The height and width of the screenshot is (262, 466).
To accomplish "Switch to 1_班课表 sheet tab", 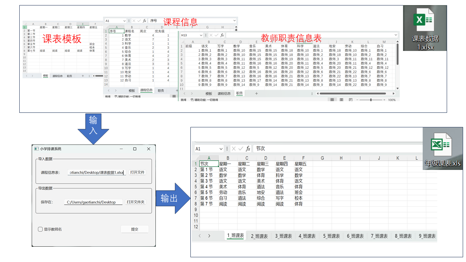I will 236,236.
